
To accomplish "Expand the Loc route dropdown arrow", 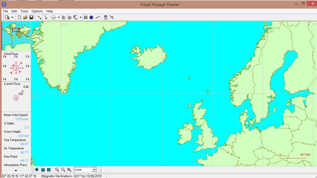I will pos(80,17).
